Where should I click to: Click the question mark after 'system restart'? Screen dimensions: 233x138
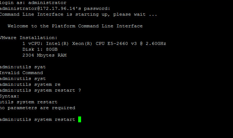(x=80, y=90)
